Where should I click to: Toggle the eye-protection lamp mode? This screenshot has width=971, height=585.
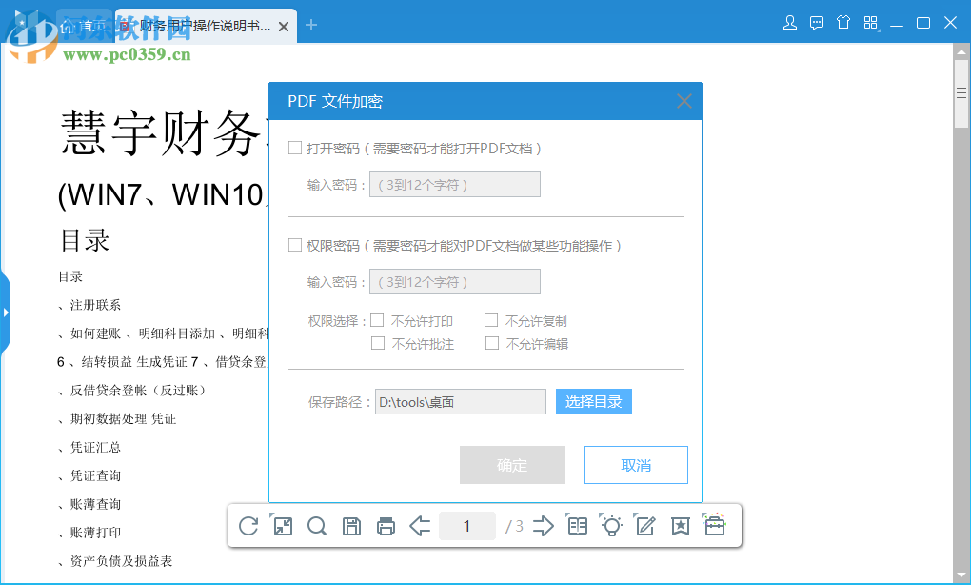611,525
